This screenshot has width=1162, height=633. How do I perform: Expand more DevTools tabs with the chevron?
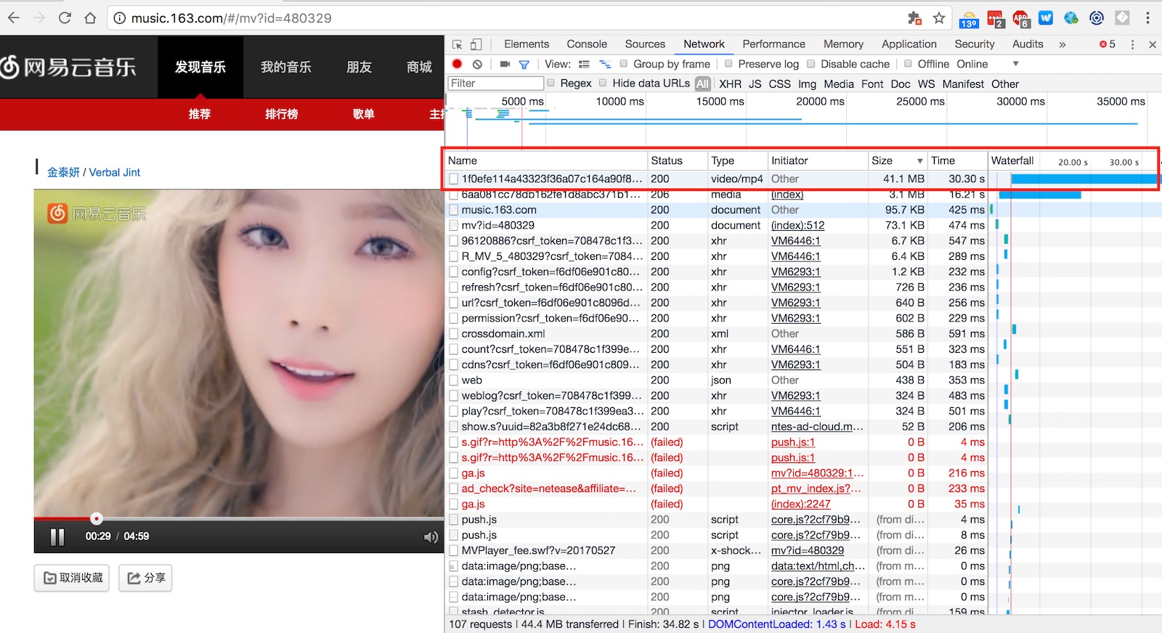click(x=1063, y=44)
